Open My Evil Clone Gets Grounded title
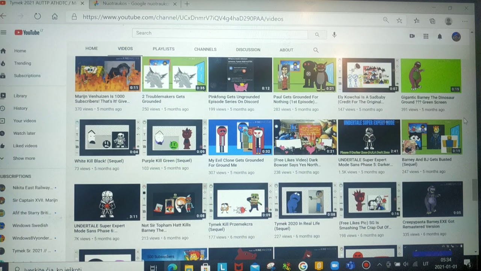481x271 pixels. pos(236,163)
